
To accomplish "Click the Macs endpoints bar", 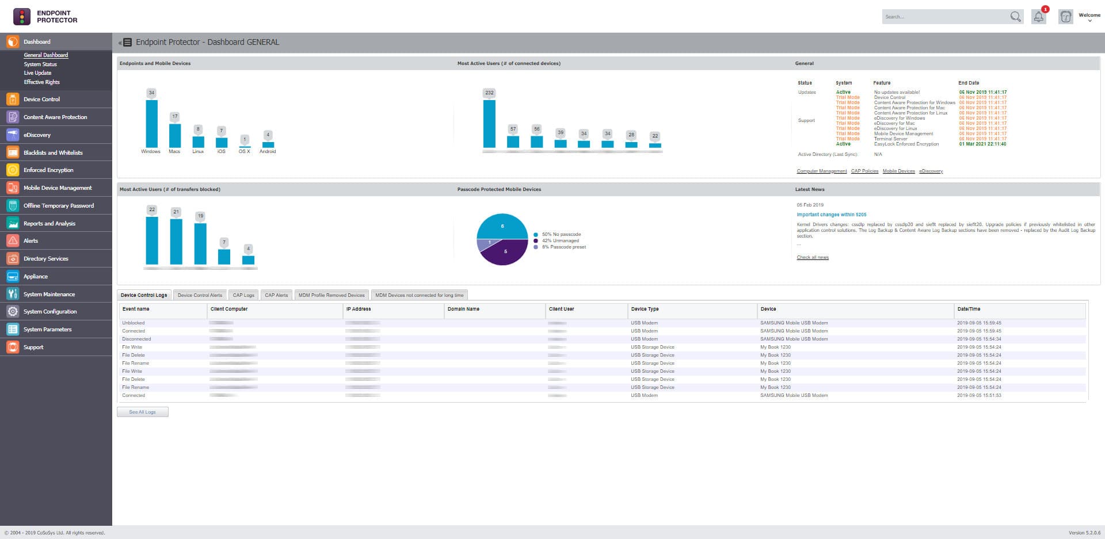I will [x=175, y=136].
